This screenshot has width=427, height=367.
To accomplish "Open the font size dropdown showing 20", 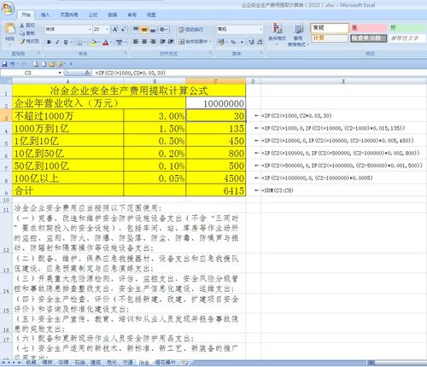I will coord(107,29).
